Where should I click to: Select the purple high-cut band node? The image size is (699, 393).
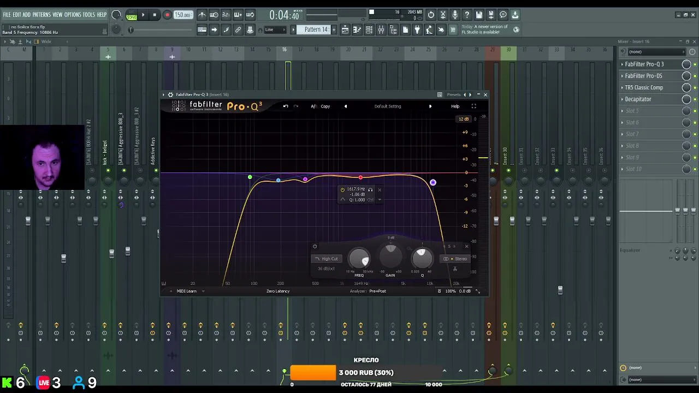(x=433, y=182)
